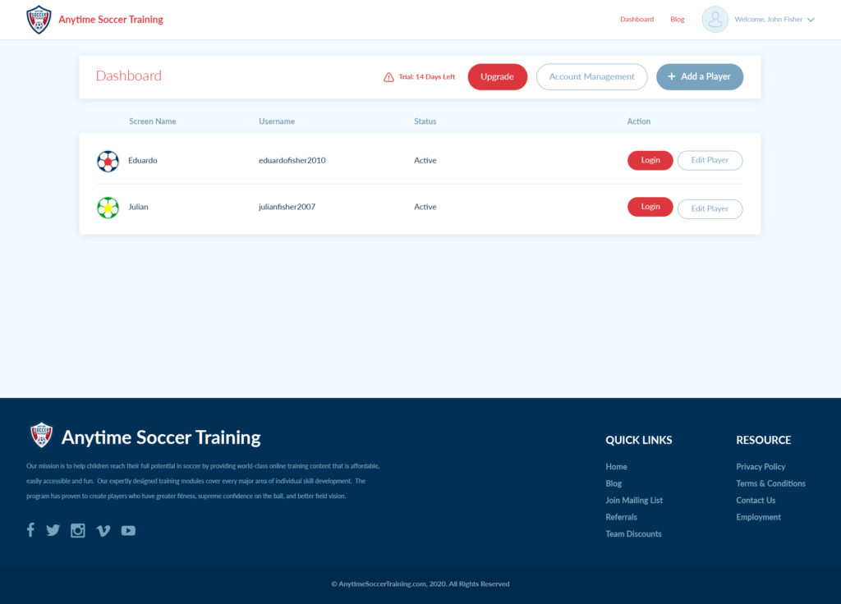Open the Dashboard nav item

(636, 20)
